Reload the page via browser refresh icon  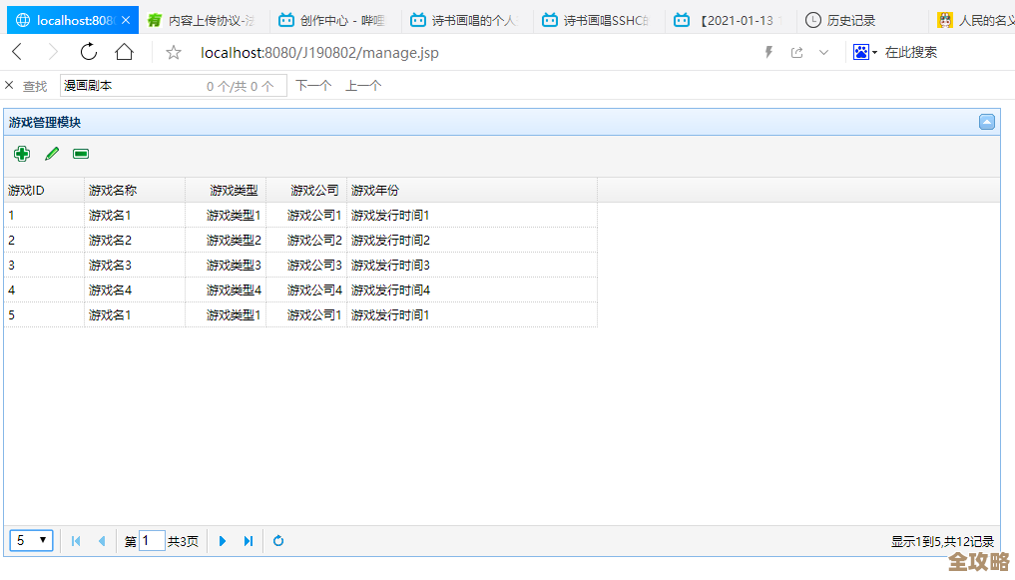click(89, 52)
